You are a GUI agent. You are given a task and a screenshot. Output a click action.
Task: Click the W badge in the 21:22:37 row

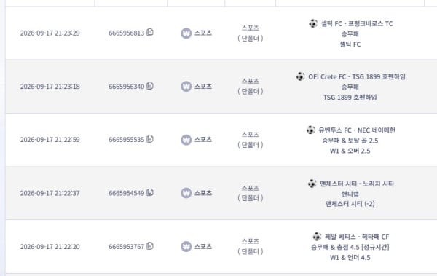pyautogui.click(x=186, y=193)
